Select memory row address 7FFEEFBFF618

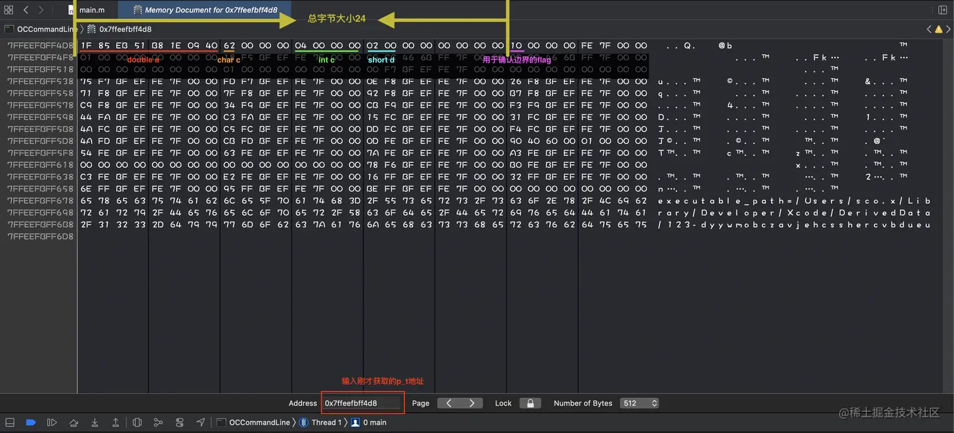[x=40, y=165]
